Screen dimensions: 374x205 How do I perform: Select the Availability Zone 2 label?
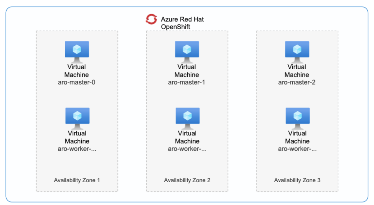pyautogui.click(x=187, y=180)
